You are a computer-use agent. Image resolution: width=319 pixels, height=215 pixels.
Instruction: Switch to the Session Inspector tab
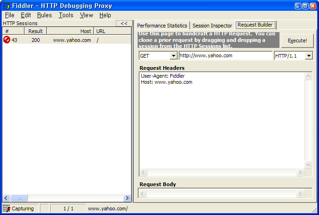point(212,26)
